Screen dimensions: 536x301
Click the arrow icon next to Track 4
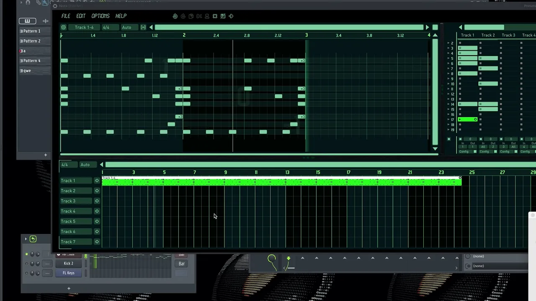[x=97, y=211]
